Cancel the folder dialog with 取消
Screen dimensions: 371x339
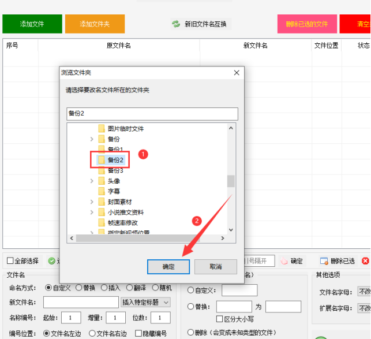click(x=216, y=267)
